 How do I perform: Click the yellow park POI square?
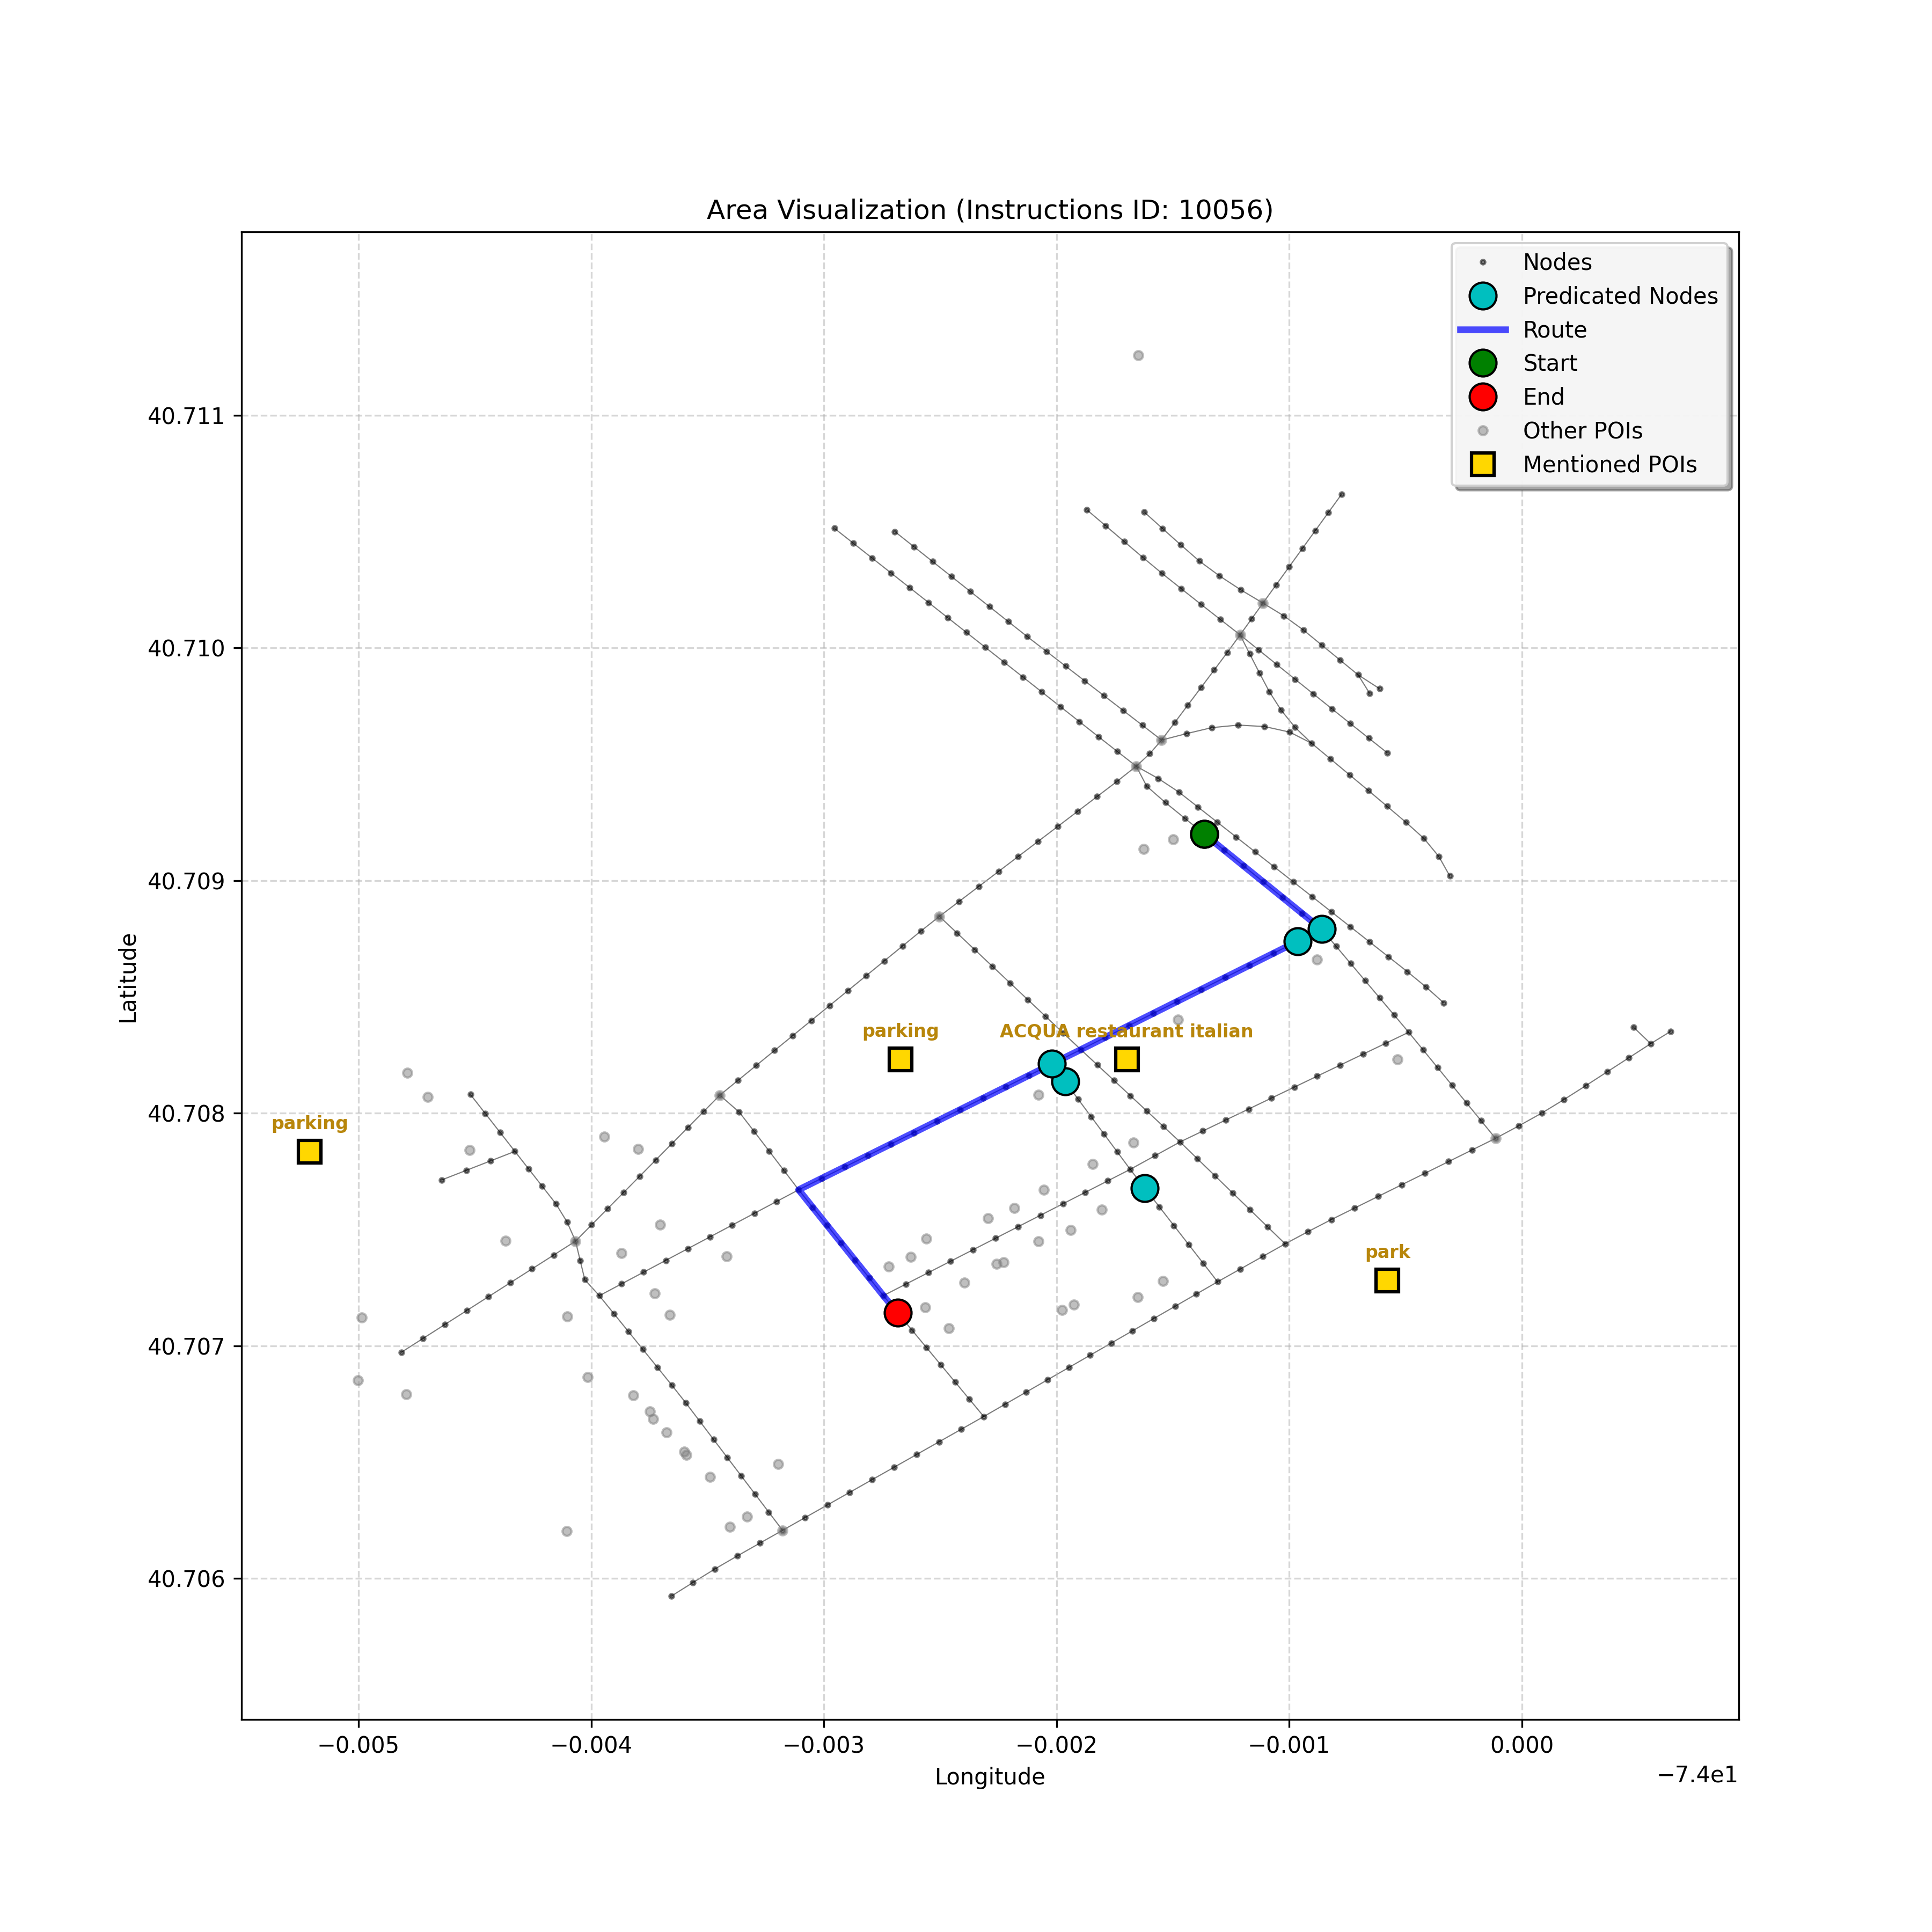[x=1386, y=1280]
